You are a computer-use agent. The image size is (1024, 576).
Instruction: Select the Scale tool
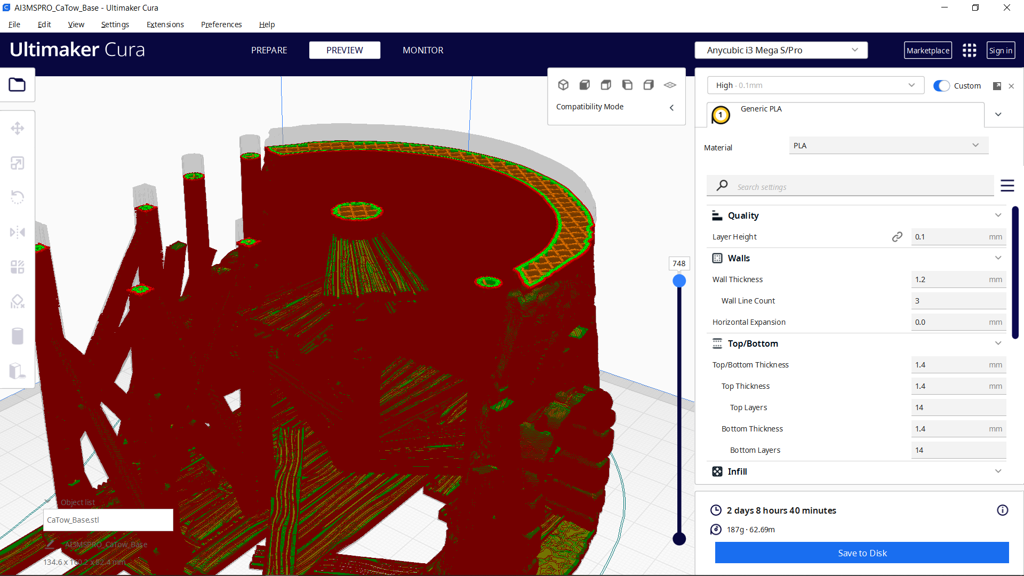point(18,163)
